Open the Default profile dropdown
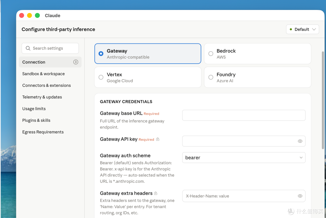The width and height of the screenshot is (326, 218). point(302,29)
